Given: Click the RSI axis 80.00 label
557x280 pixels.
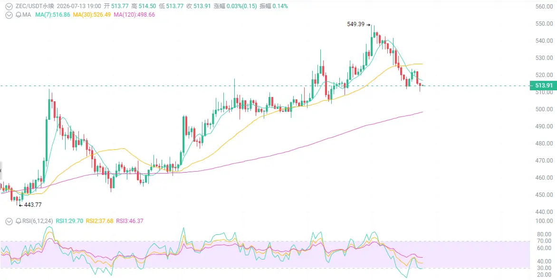Looking at the screenshot, I should coord(545,234).
